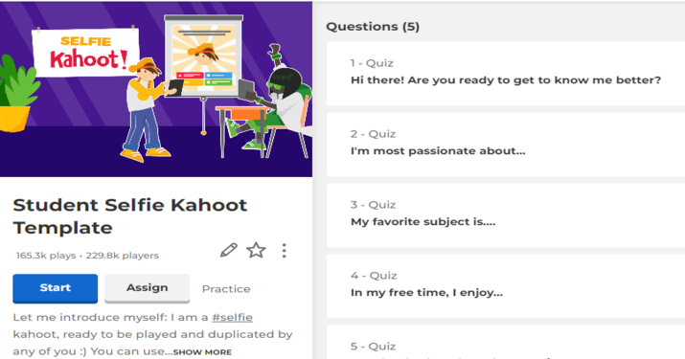
Task: Open the #selfie hashtag link
Action: click(x=233, y=317)
